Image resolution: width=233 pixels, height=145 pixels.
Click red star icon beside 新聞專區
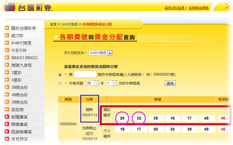click(x=7, y=117)
